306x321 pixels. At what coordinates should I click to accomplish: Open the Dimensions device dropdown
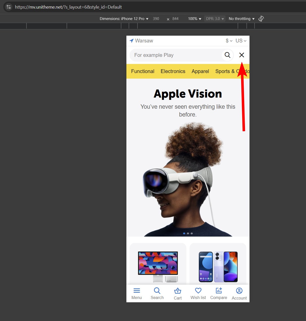click(124, 19)
